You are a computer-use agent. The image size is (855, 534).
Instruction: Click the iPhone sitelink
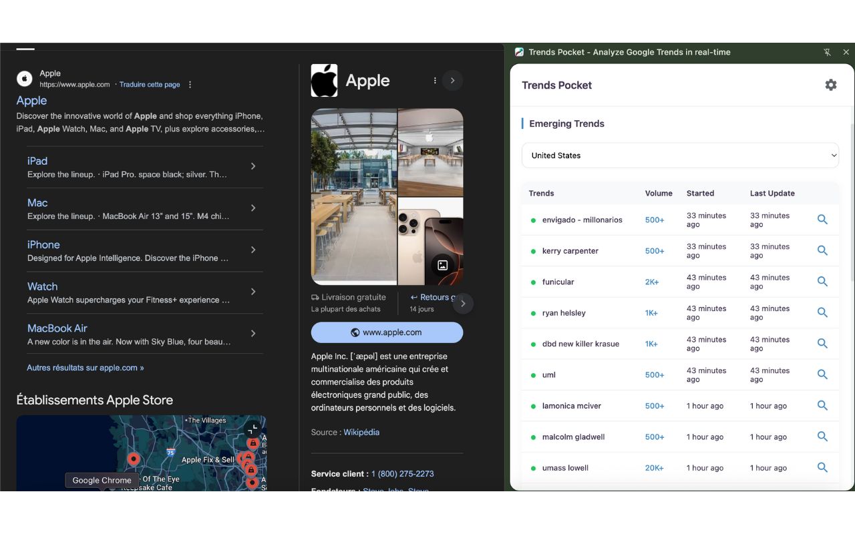43,245
